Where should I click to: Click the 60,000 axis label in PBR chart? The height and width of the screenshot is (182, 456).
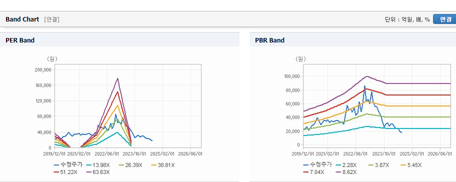coord(293,104)
